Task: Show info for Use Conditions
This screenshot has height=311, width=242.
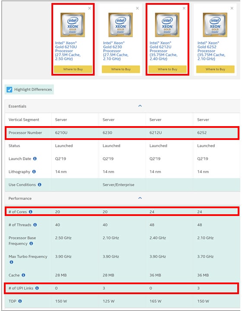Action: [39, 185]
